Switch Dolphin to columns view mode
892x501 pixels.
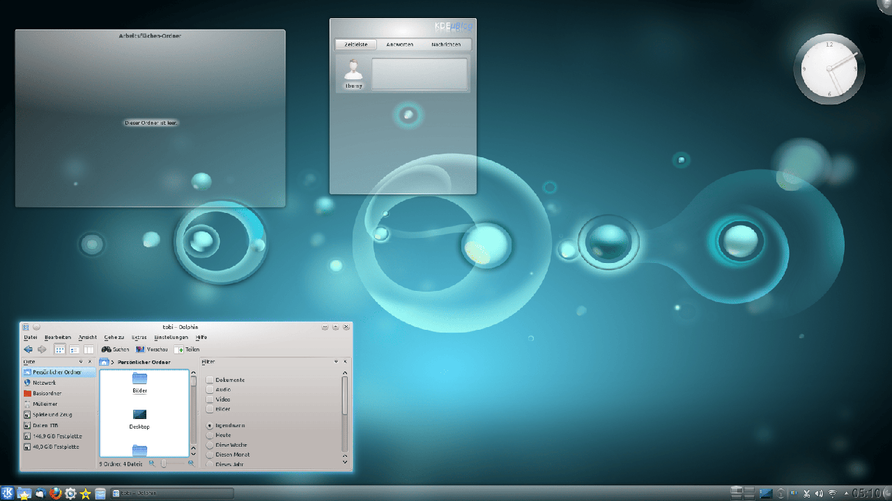(89, 349)
